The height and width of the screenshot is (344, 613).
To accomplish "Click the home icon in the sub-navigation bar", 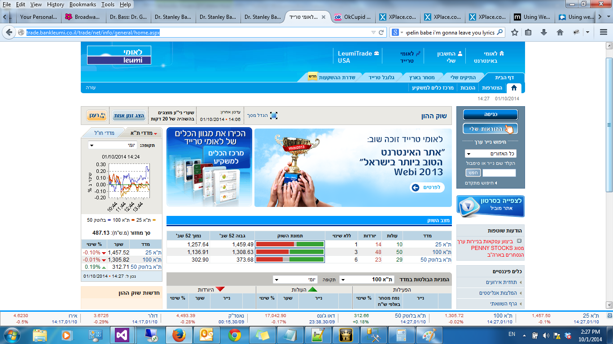I will point(514,88).
